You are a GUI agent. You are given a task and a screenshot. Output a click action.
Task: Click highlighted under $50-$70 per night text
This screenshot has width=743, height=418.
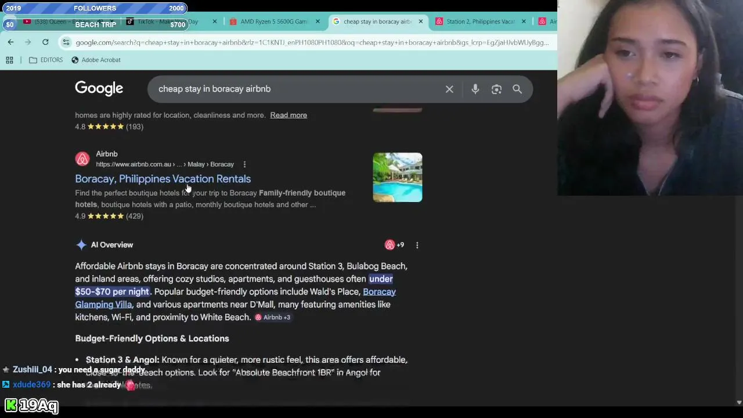[234, 285]
